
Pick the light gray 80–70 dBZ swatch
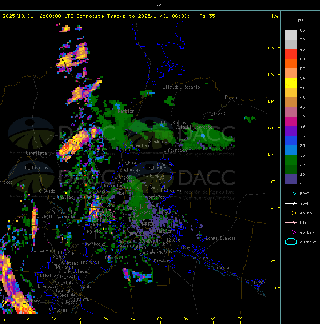(x=291, y=35)
